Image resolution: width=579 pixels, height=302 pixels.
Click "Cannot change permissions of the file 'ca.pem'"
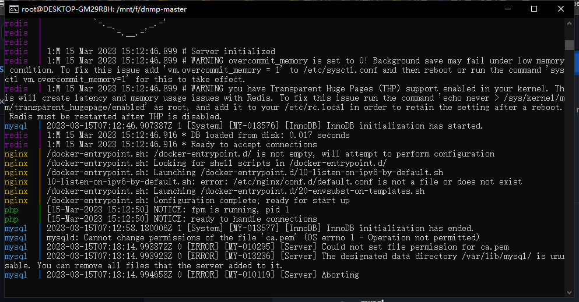click(x=191, y=237)
